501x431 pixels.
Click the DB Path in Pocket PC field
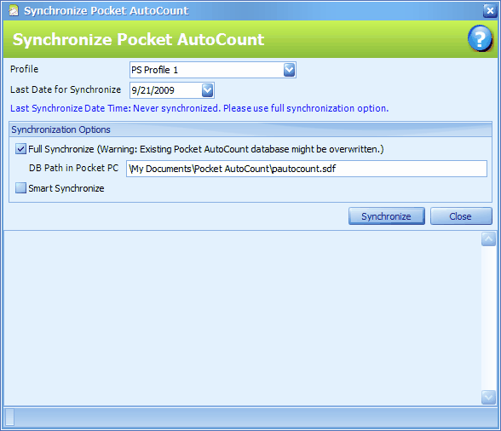pos(307,169)
